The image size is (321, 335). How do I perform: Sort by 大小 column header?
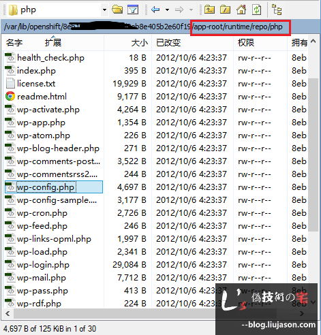[140, 43]
